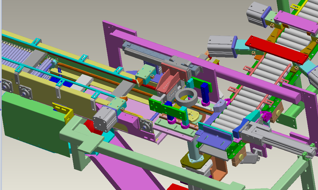Pick the lavender rounded block beside conveyor
The height and width of the screenshot is (190, 318).
click(220, 106)
